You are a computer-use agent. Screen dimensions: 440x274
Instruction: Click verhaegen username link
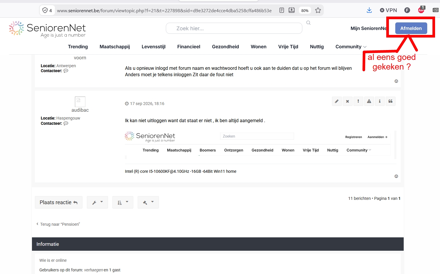94,270
